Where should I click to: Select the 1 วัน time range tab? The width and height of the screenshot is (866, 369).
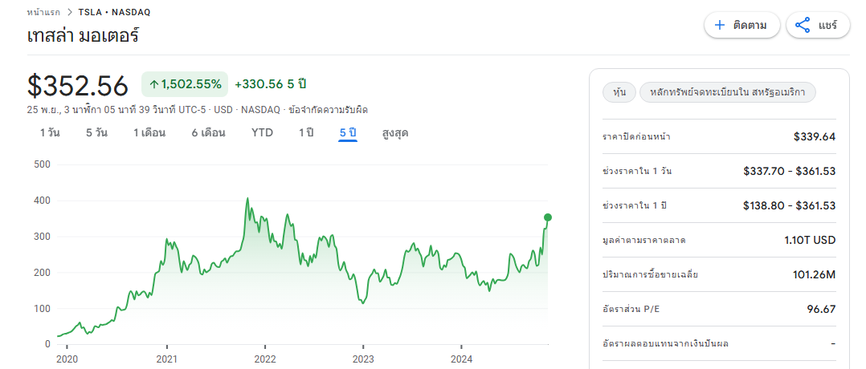tap(50, 133)
